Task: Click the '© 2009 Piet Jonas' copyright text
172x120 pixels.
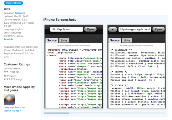Action: (13, 36)
